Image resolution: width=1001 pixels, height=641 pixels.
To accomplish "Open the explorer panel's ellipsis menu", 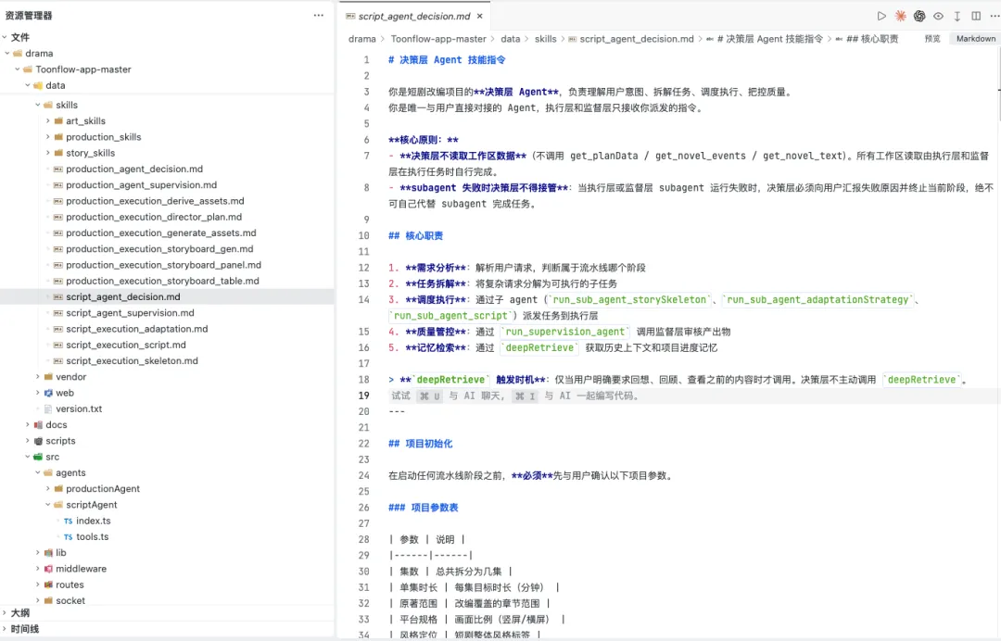I will [x=319, y=16].
